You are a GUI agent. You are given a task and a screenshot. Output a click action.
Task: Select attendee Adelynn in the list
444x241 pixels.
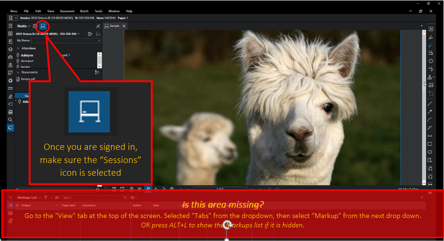pos(27,55)
